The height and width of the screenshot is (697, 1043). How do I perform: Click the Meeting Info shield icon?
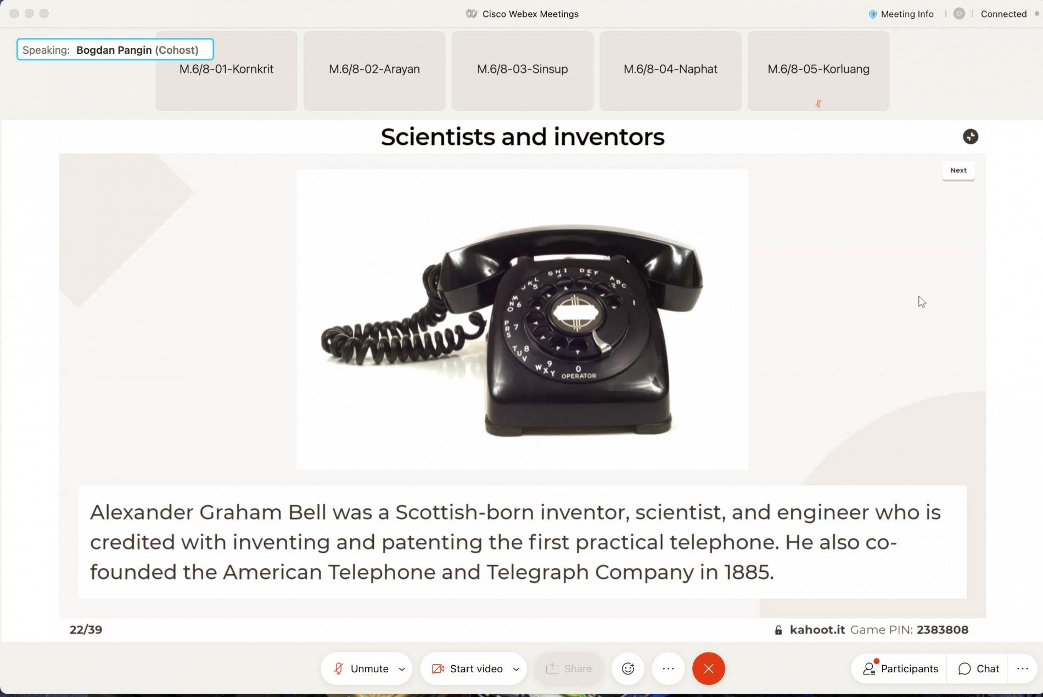pos(872,14)
